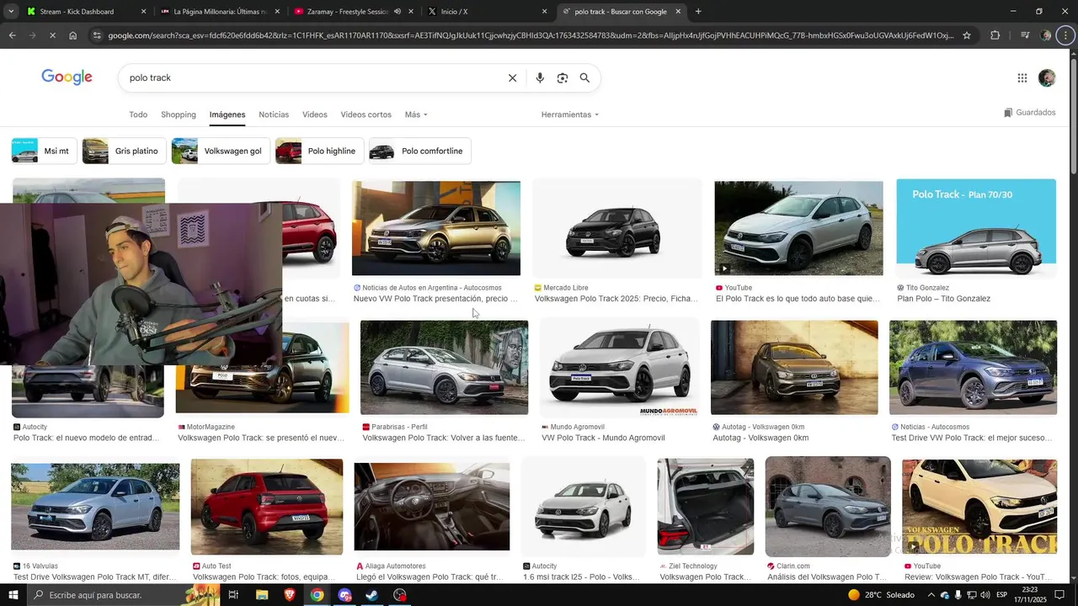This screenshot has width=1078, height=606.
Task: Open the Chrome extensions puzzle icon
Action: pyautogui.click(x=995, y=35)
